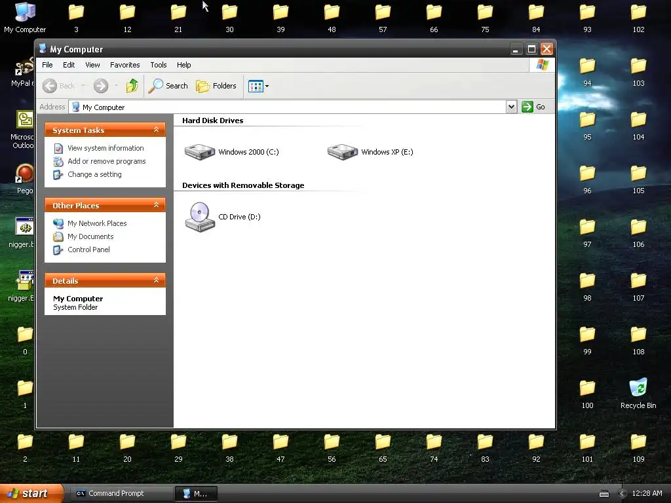The width and height of the screenshot is (671, 503).
Task: Select desktop folder named 84
Action: [536, 18]
